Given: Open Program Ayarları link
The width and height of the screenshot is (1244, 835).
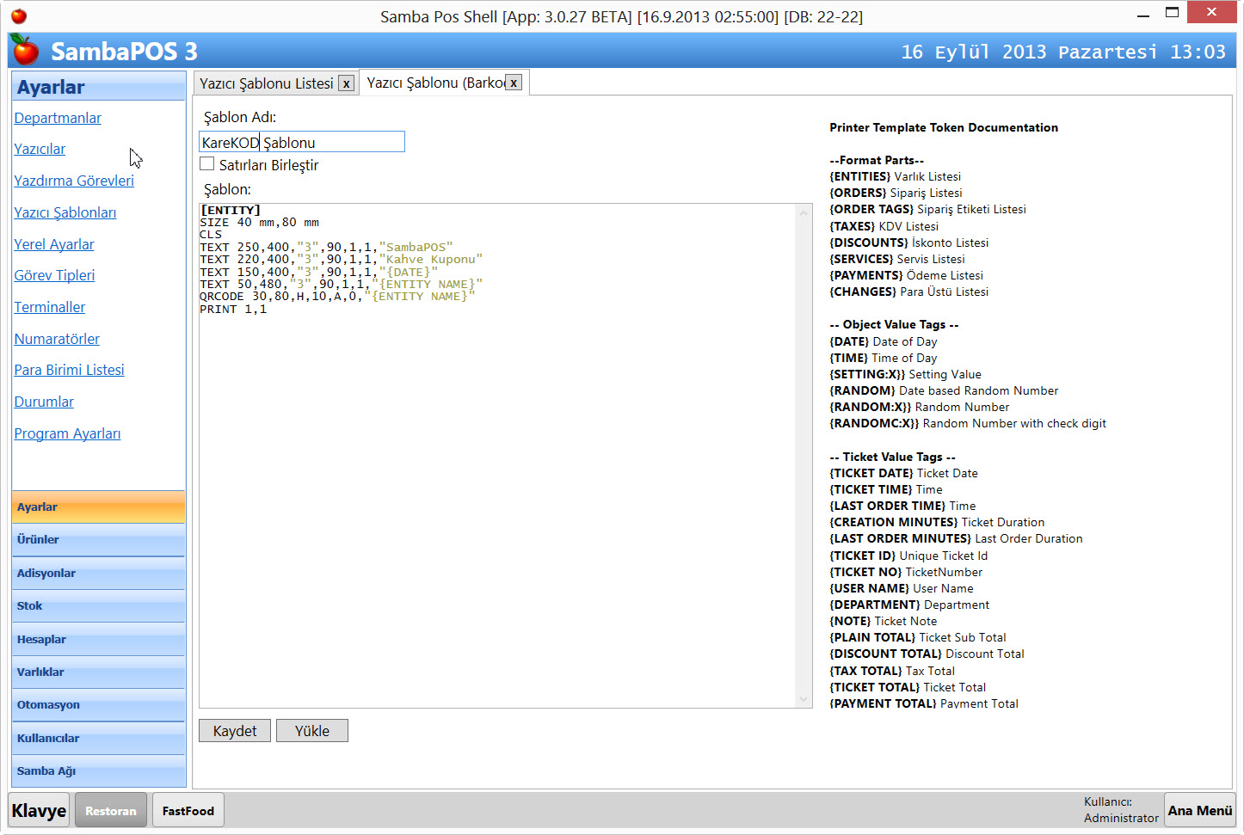Looking at the screenshot, I should [67, 433].
